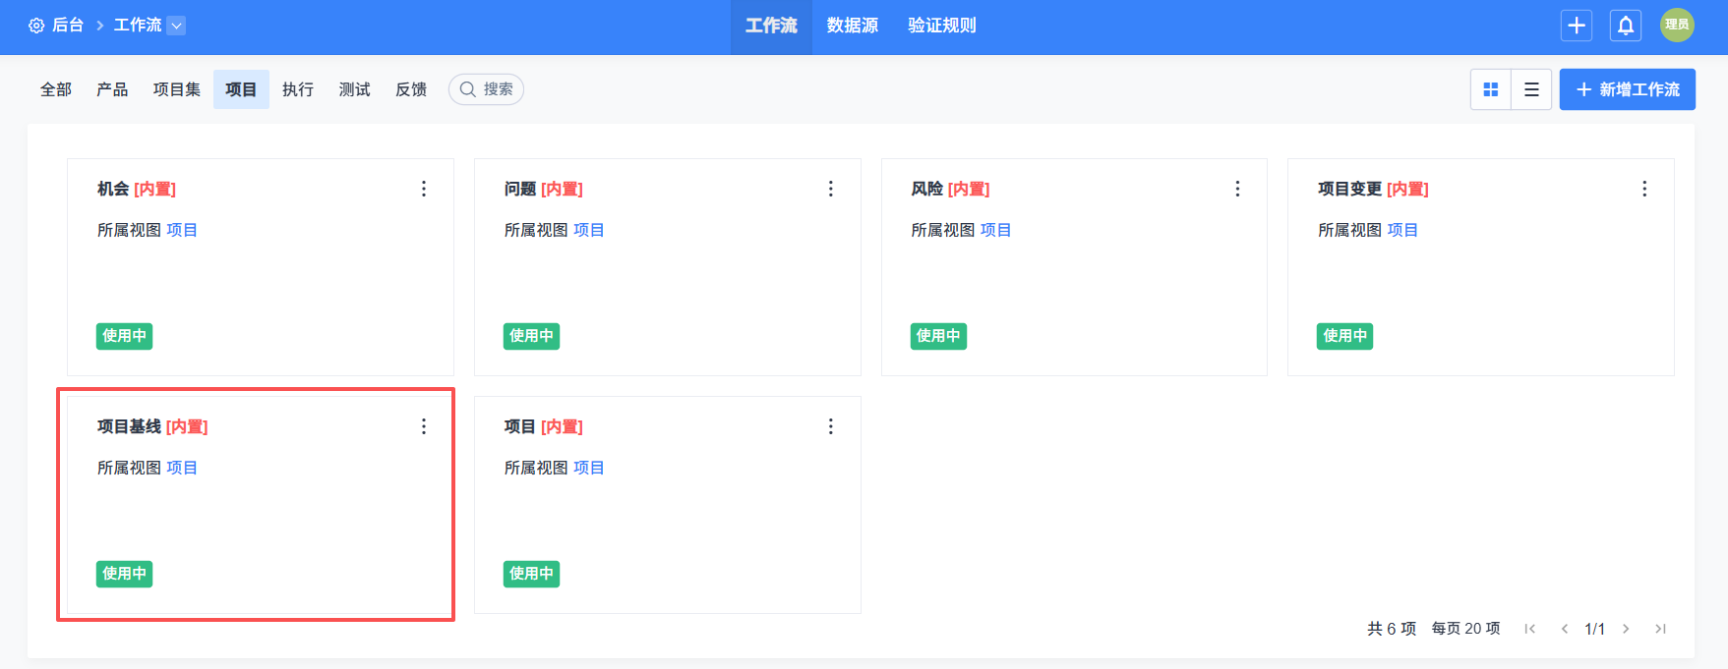Open the 数据源 tab
The width and height of the screenshot is (1728, 669).
(x=852, y=26)
